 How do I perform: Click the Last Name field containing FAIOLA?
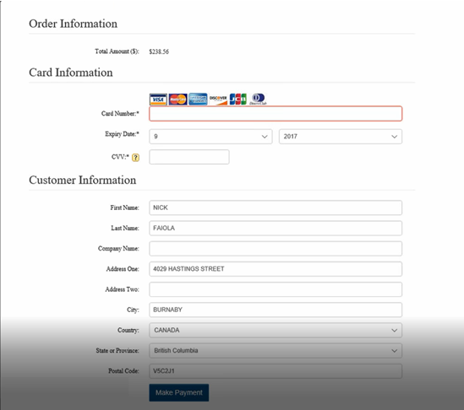point(276,228)
